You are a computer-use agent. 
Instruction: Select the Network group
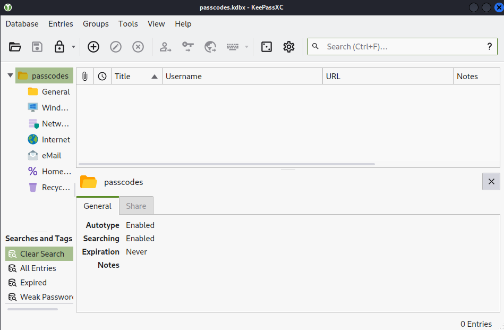click(49, 124)
